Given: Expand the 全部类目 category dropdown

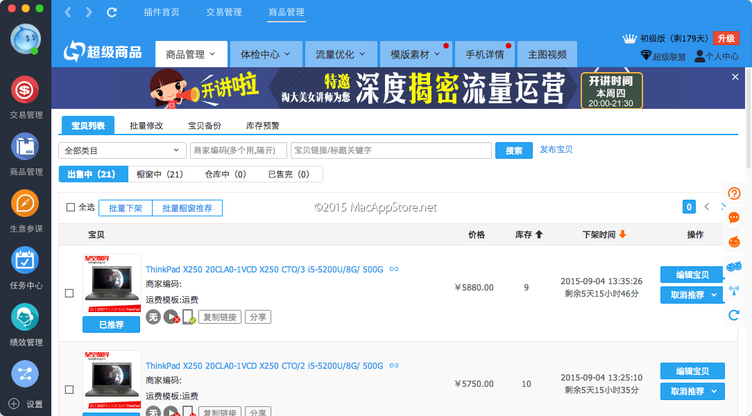Looking at the screenshot, I should 122,150.
